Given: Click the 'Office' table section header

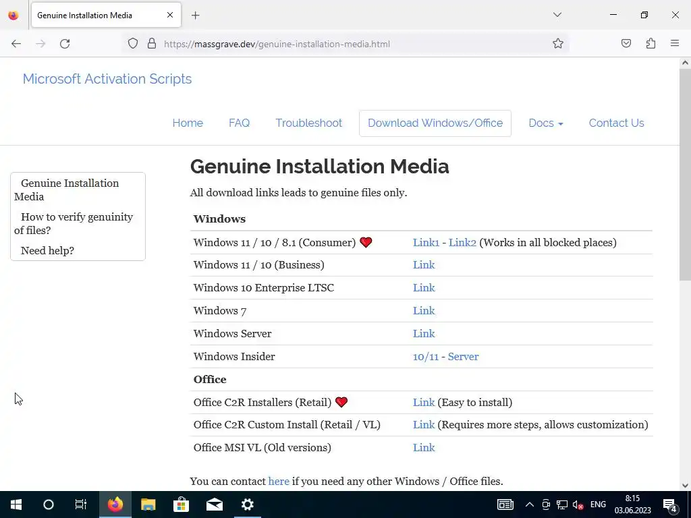Looking at the screenshot, I should pyautogui.click(x=210, y=379).
